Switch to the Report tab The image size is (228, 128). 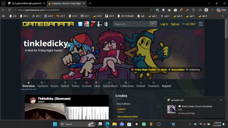[166, 84]
